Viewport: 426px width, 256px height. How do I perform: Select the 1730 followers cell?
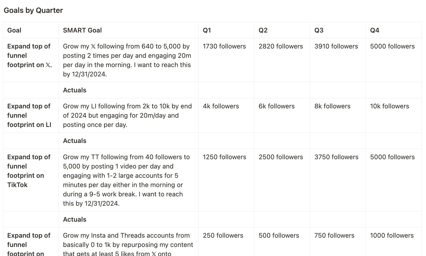point(226,60)
